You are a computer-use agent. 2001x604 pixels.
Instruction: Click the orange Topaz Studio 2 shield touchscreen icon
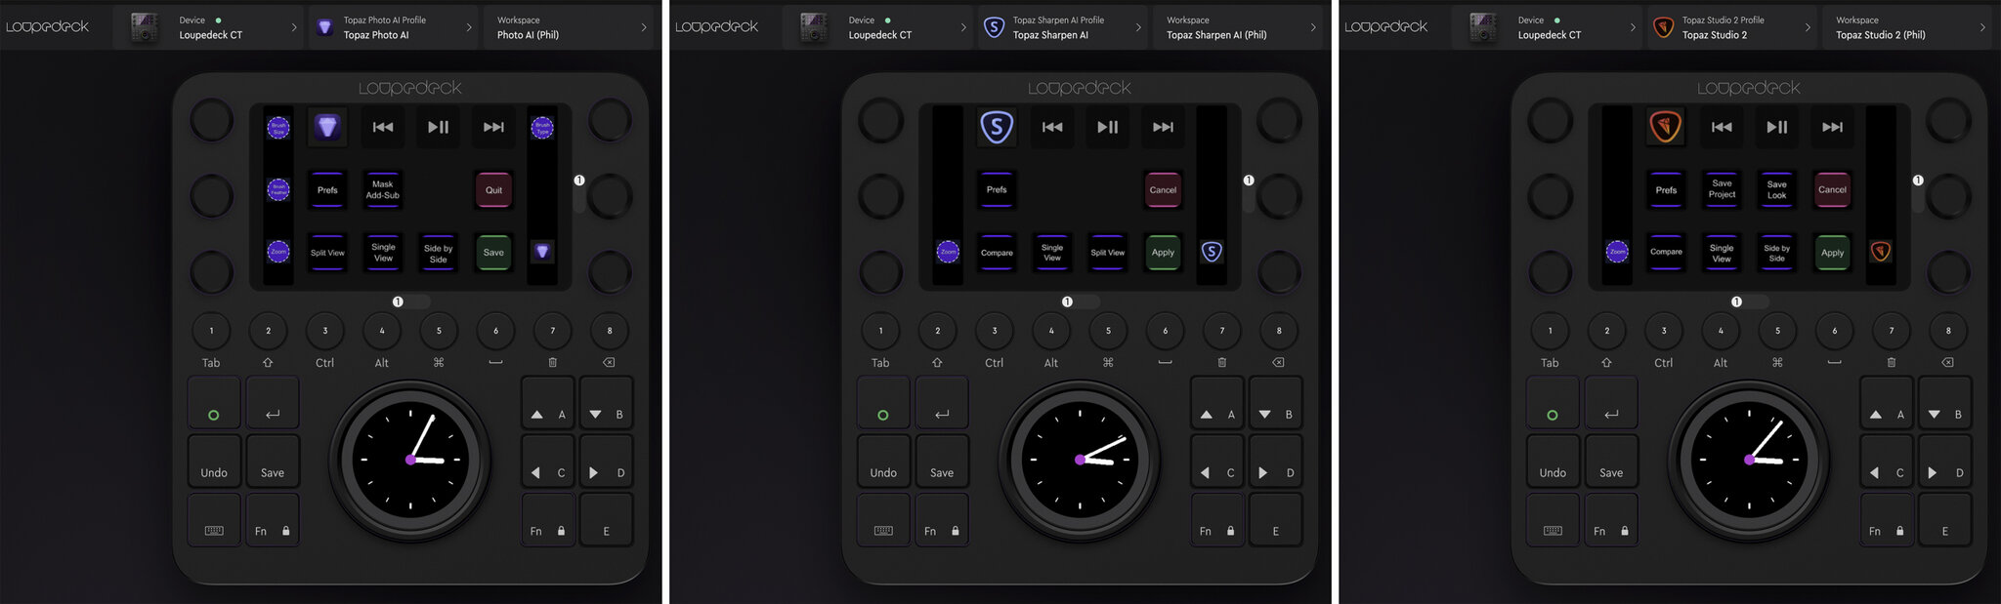pyautogui.click(x=1666, y=127)
